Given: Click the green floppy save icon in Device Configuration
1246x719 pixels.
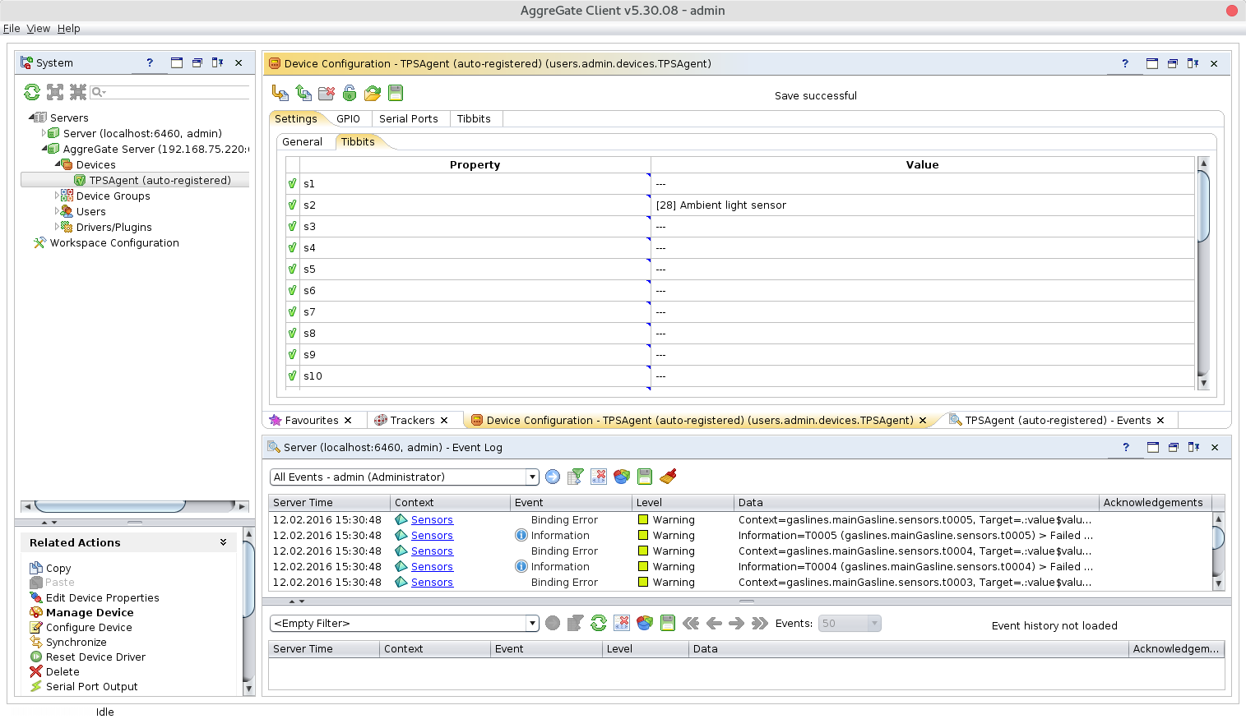Looking at the screenshot, I should coord(396,93).
